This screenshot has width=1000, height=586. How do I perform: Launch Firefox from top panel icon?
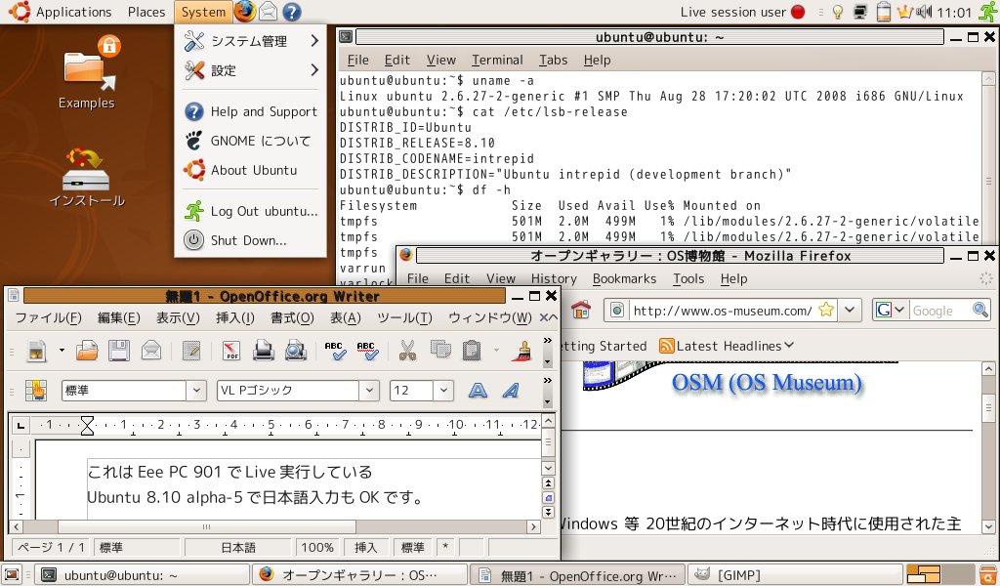(244, 12)
